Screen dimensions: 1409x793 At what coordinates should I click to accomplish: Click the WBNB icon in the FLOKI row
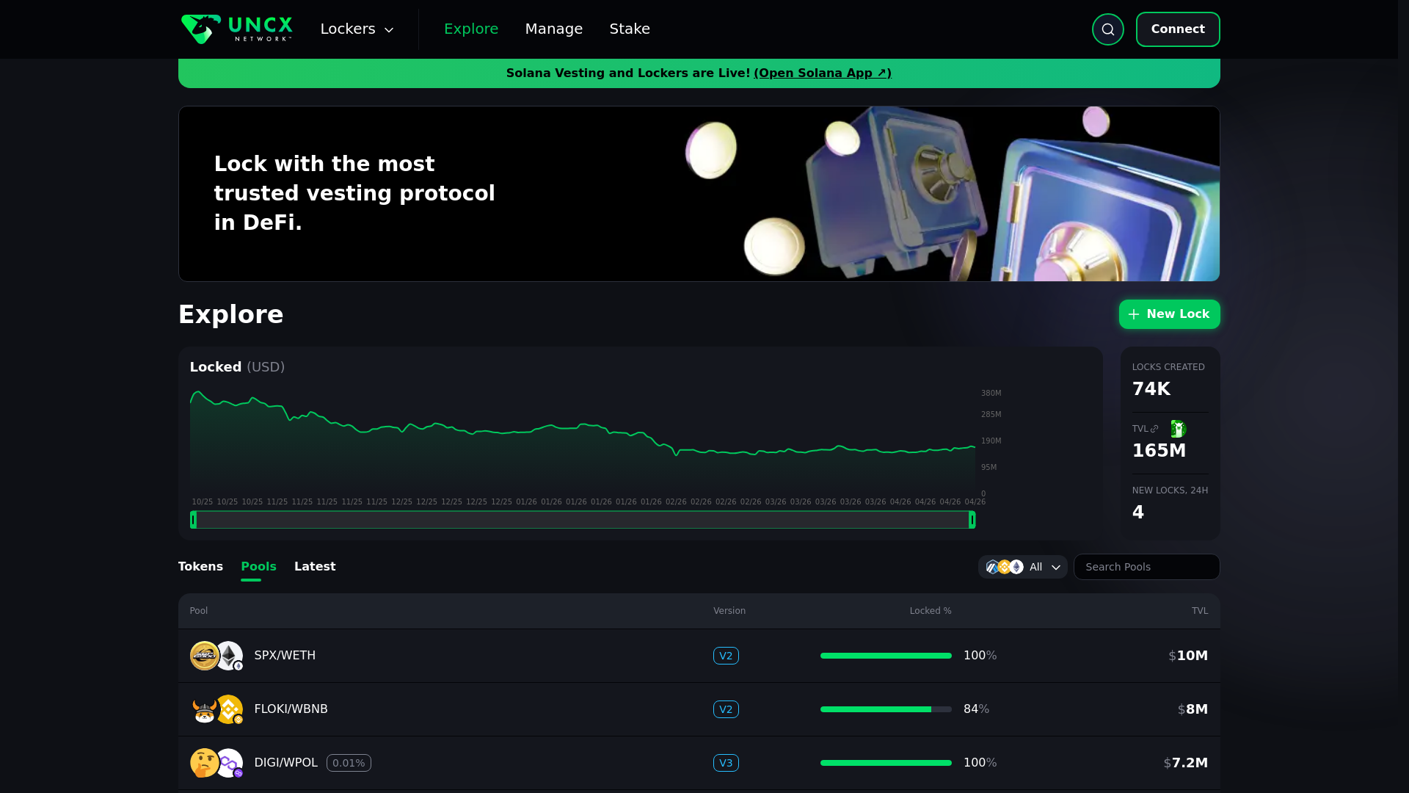229,709
